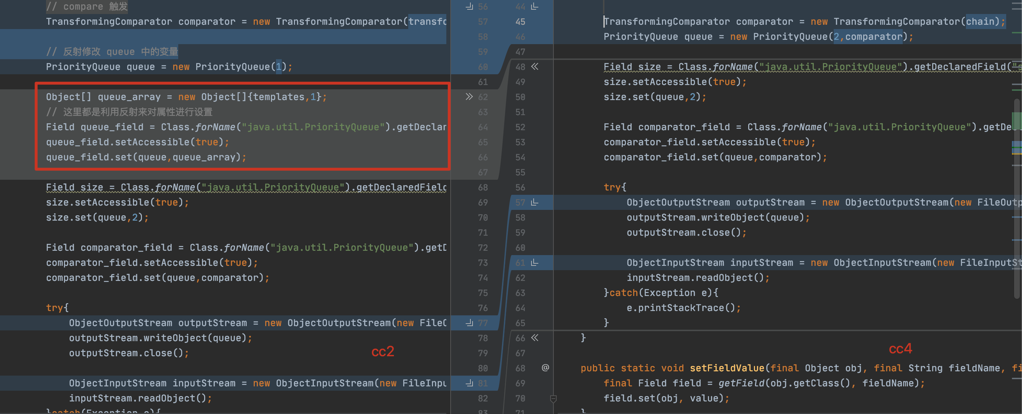Click the merge marker at right line 44
The width and height of the screenshot is (1022, 414).
(535, 7)
